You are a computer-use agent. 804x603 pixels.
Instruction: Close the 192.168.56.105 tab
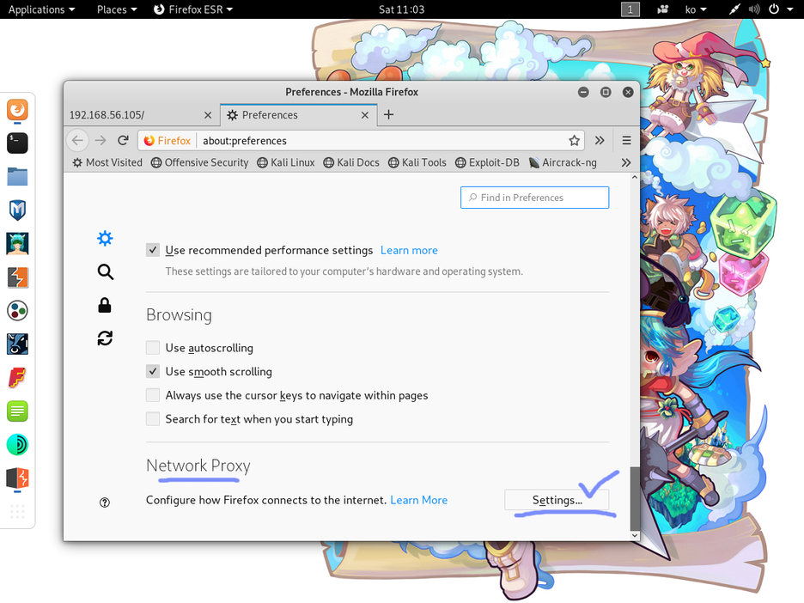coord(208,115)
